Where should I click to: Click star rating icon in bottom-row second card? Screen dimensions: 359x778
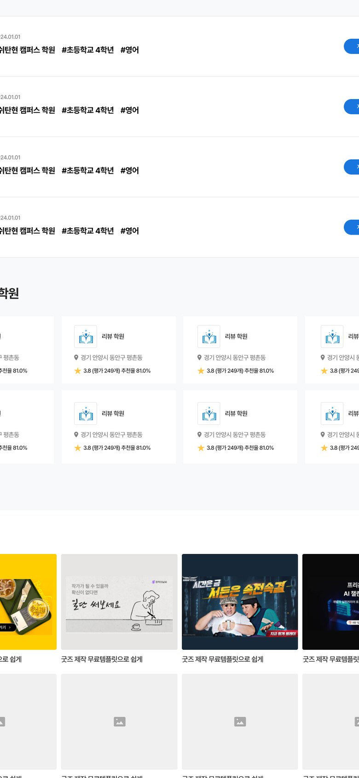click(x=78, y=448)
